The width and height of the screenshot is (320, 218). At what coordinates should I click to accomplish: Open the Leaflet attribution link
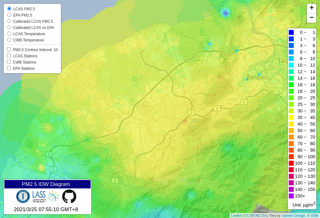[x=236, y=216]
